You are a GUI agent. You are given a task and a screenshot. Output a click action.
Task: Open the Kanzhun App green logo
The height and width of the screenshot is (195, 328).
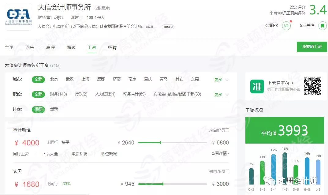(x=257, y=86)
